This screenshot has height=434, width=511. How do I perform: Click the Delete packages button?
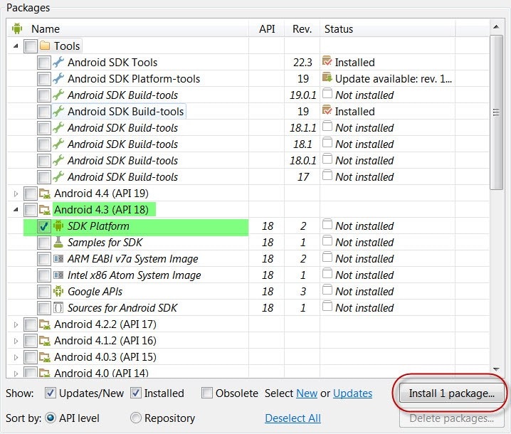(x=451, y=418)
